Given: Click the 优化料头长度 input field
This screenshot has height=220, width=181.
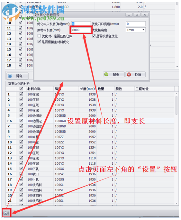Looking at the screenshot, I should pos(81,24).
